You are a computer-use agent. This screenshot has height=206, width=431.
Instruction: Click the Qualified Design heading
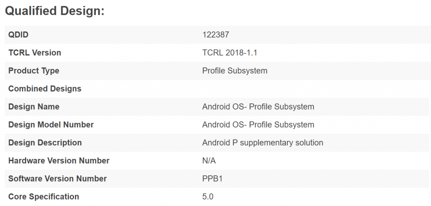coord(55,11)
